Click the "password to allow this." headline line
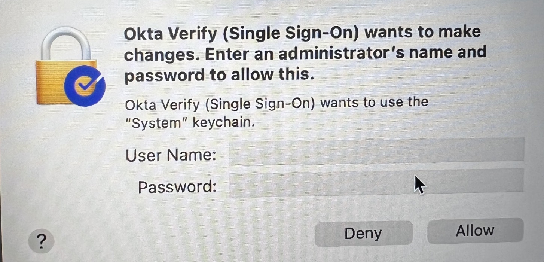Image resolution: width=544 pixels, height=262 pixels. [x=218, y=75]
